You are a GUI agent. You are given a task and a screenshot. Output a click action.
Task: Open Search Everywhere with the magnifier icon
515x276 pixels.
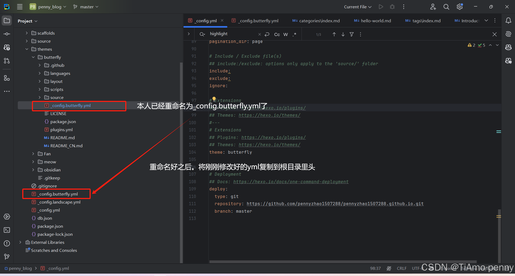[x=446, y=7]
